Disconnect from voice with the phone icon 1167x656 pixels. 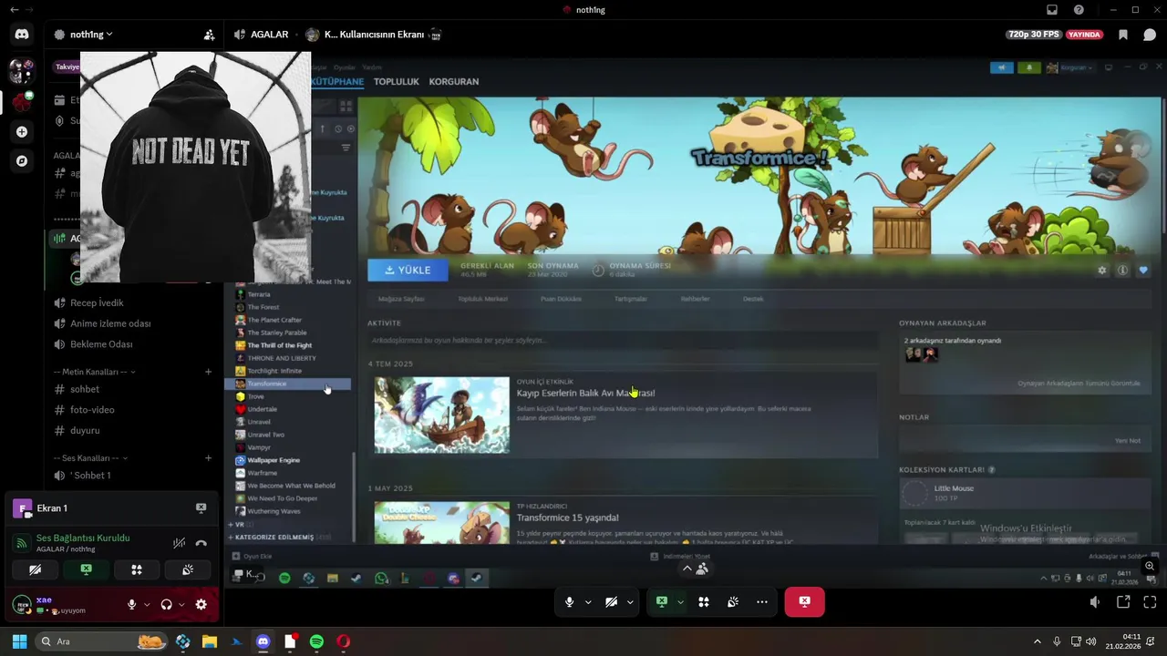point(201,543)
